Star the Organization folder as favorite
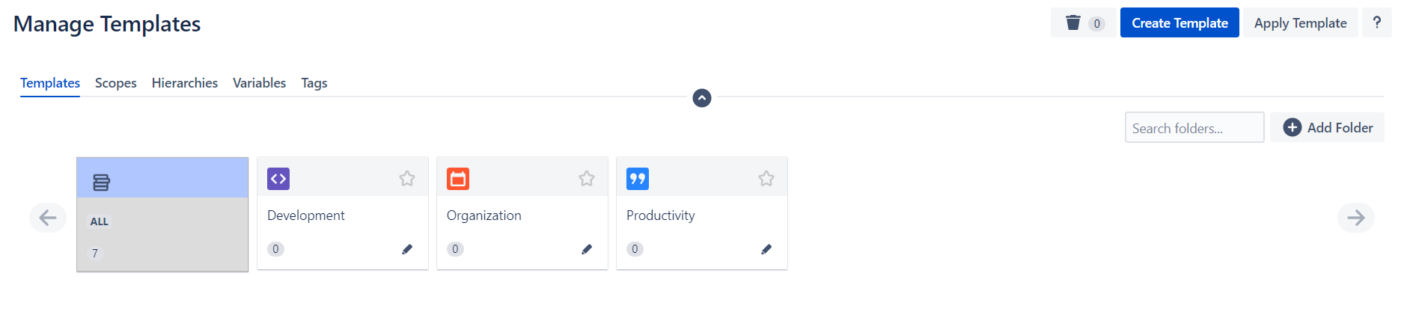Screen dimensions: 1413x321 [x=587, y=178]
